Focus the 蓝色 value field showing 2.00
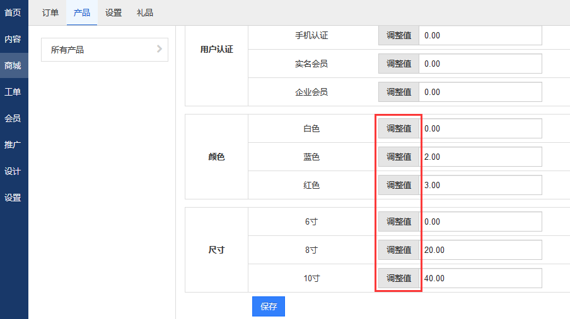 point(480,157)
